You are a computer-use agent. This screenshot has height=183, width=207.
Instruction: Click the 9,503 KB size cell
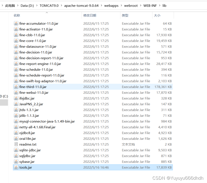(x=165, y=150)
